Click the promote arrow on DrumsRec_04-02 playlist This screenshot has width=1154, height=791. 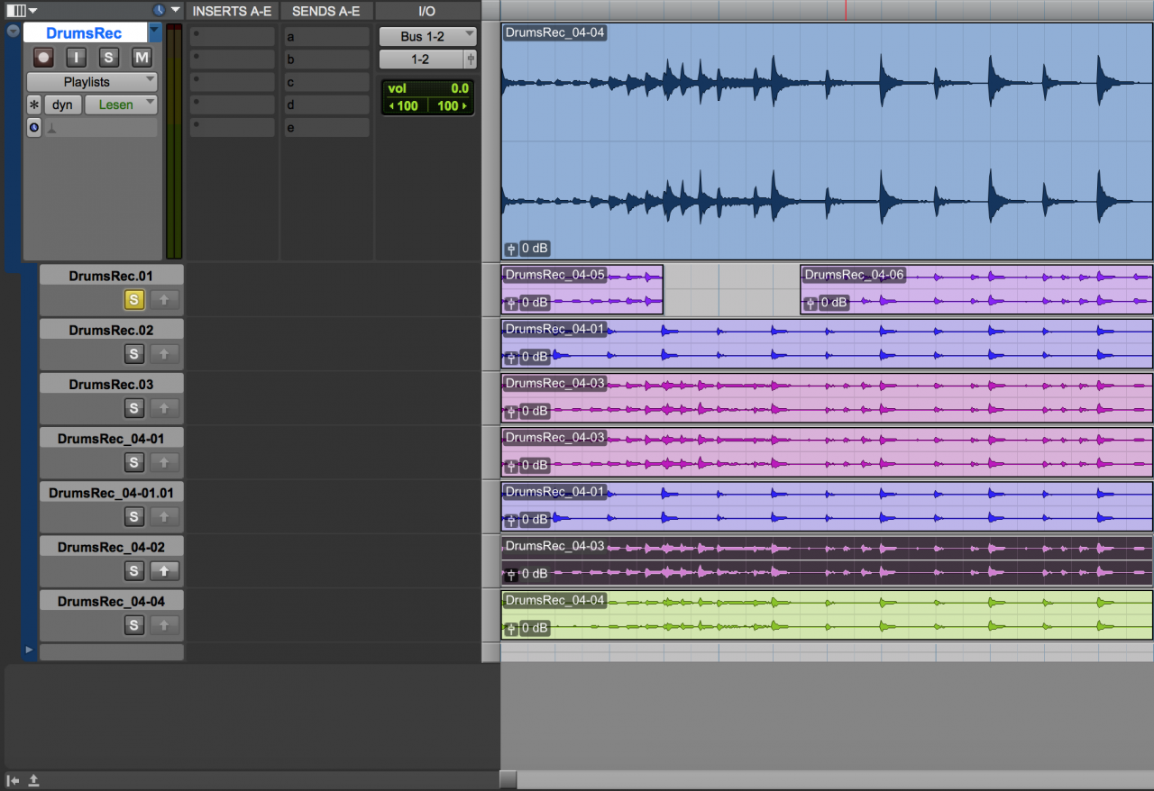(164, 570)
